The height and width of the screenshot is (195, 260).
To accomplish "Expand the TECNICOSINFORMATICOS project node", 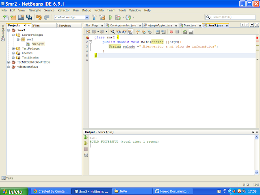I will tap(9, 62).
